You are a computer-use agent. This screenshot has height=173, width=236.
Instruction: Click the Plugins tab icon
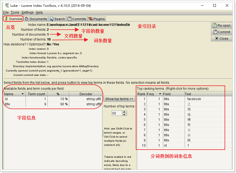coord(90,19)
